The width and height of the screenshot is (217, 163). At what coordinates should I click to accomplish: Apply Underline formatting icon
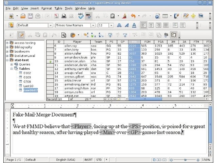click(134, 25)
